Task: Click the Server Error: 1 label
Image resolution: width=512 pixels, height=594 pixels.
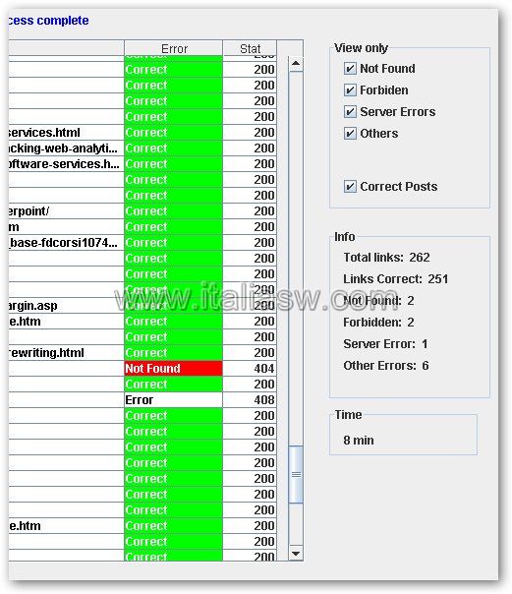Action: (385, 344)
